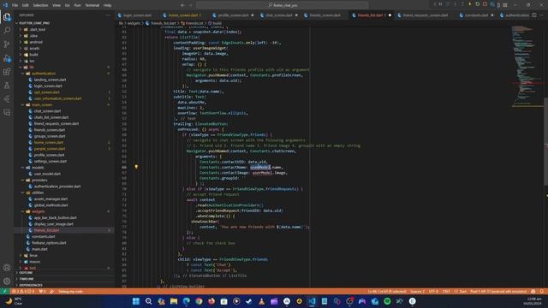548x308 pixels.
Task: Click the lightbulb code action icon
Action: pos(136,167)
